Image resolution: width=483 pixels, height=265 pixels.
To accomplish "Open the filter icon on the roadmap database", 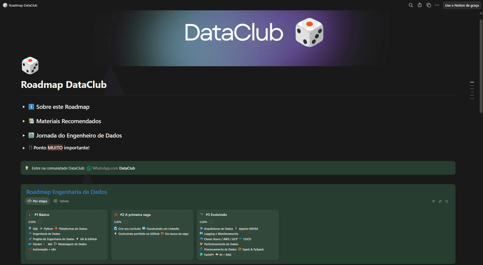I will [x=433, y=201].
